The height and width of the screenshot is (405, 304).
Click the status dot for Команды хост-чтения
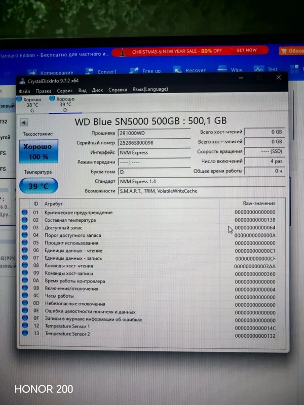tap(24, 265)
